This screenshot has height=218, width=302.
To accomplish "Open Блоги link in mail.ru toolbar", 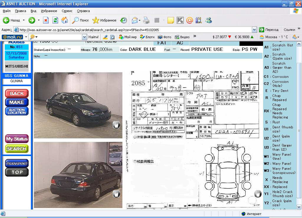I will [x=147, y=37].
